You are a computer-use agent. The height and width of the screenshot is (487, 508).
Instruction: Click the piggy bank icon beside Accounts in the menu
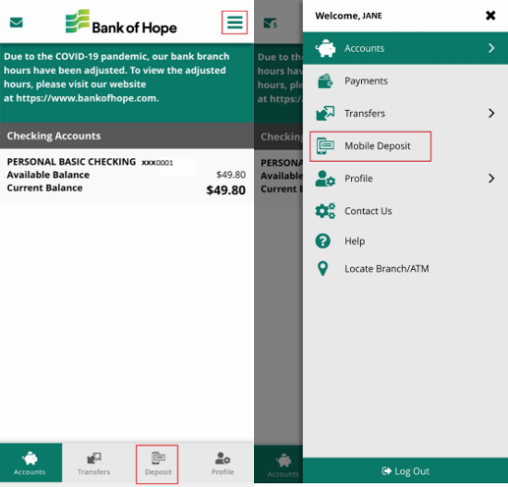(x=325, y=48)
